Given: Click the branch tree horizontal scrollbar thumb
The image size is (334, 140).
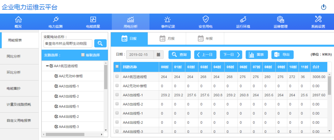Looking at the screenshot, I should (x=65, y=134).
